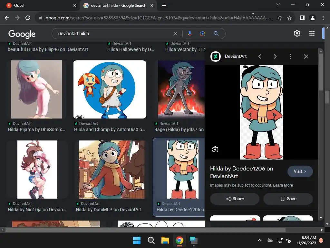Switch to the Oops! tab
The image size is (330, 248).
click(41, 5)
